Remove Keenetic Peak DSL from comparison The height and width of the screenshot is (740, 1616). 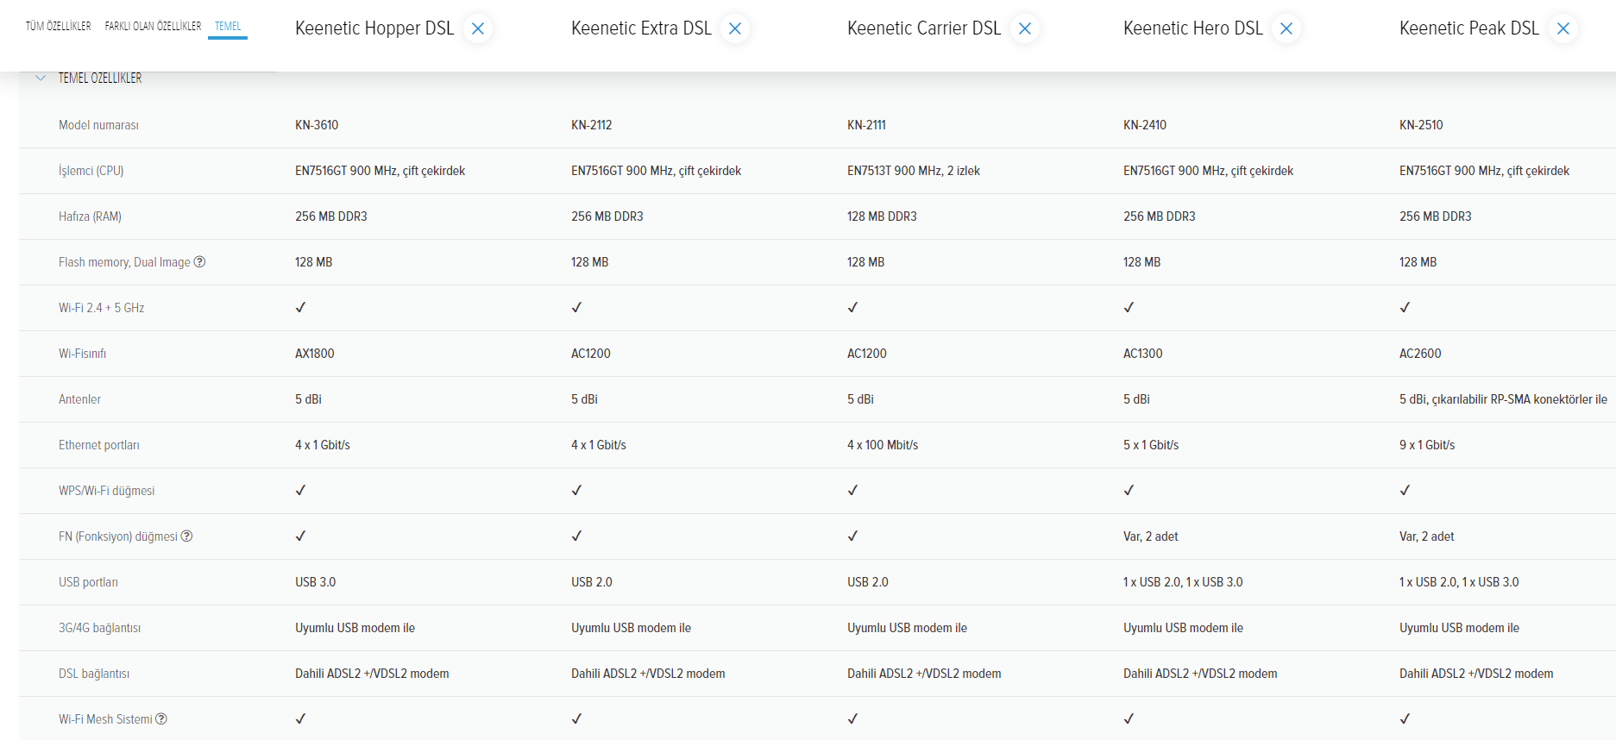point(1563,28)
